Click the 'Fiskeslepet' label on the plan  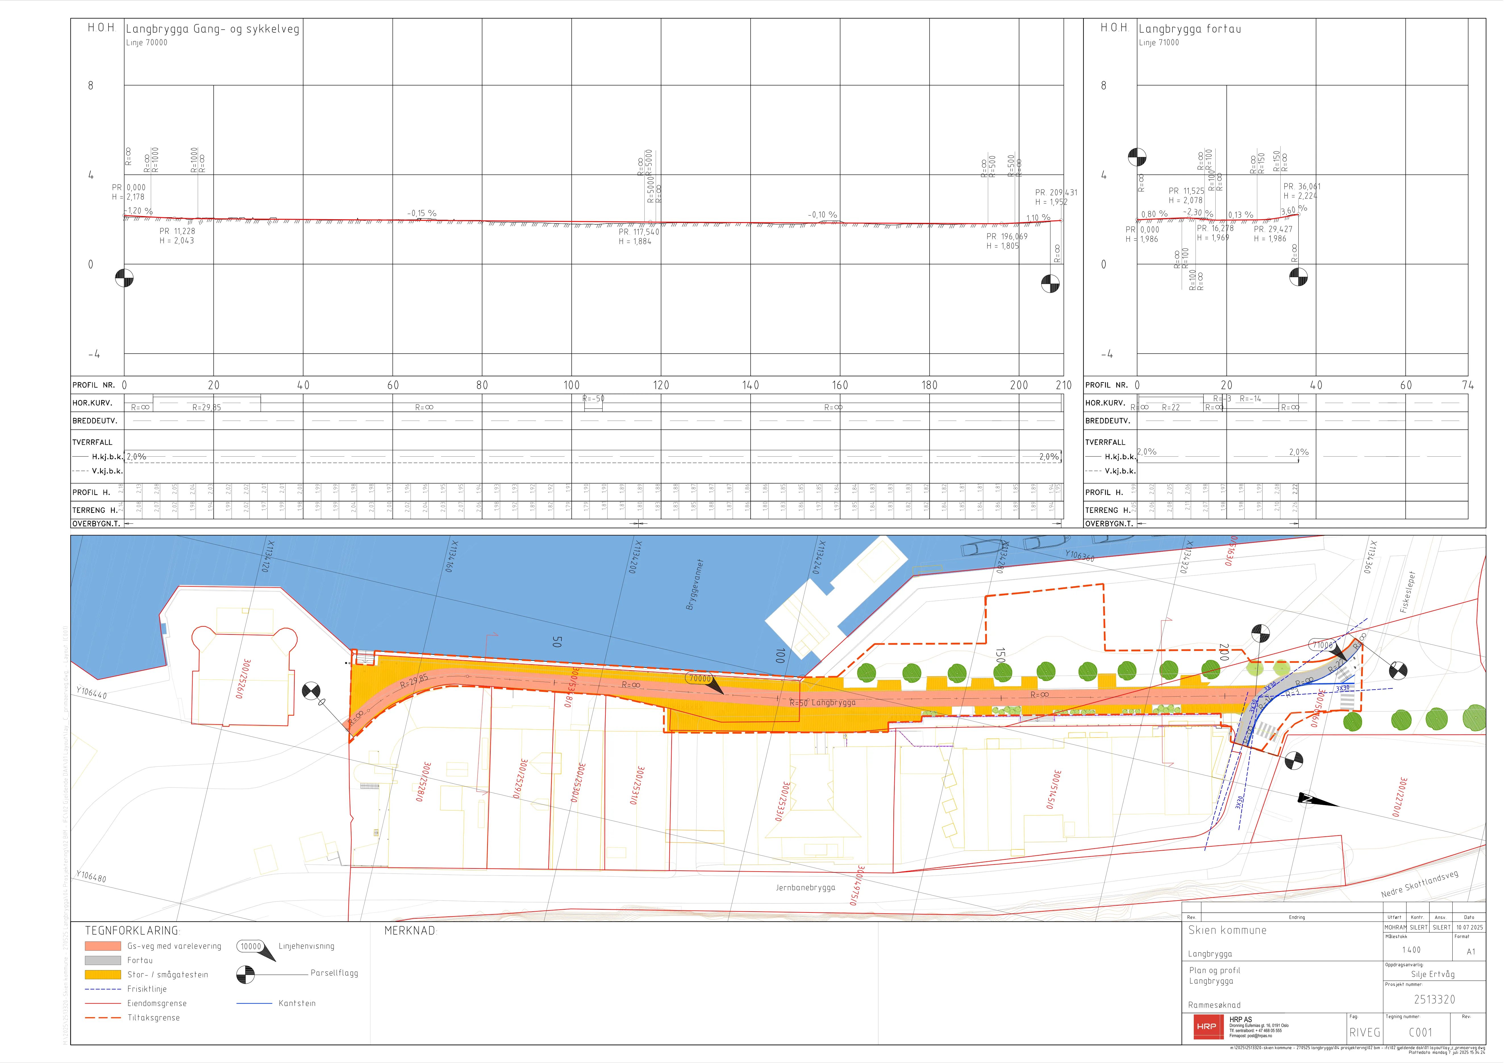pos(1408,592)
